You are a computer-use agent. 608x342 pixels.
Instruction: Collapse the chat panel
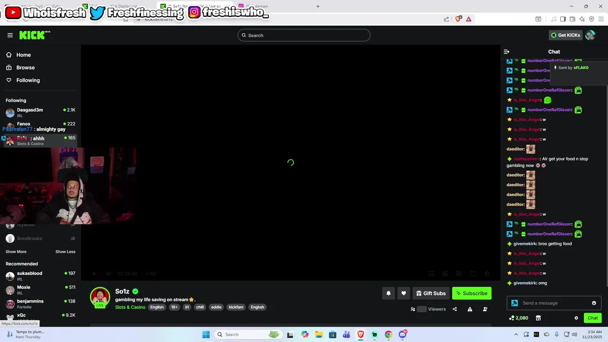click(x=506, y=52)
